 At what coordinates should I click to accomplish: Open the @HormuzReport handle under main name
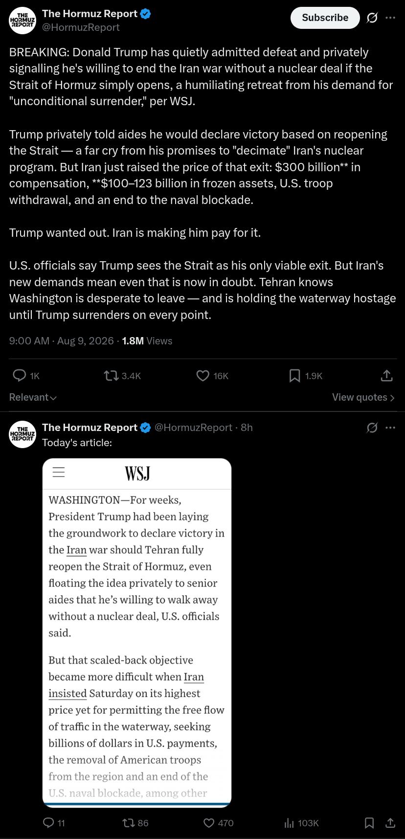(x=81, y=27)
